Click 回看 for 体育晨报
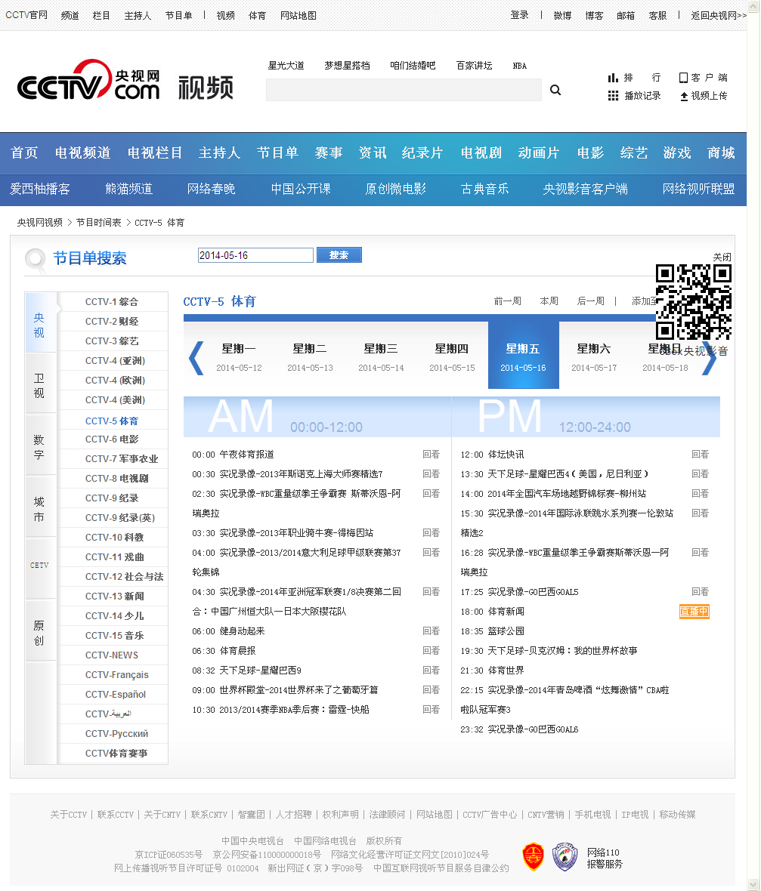Image resolution: width=761 pixels, height=891 pixels. [x=431, y=651]
